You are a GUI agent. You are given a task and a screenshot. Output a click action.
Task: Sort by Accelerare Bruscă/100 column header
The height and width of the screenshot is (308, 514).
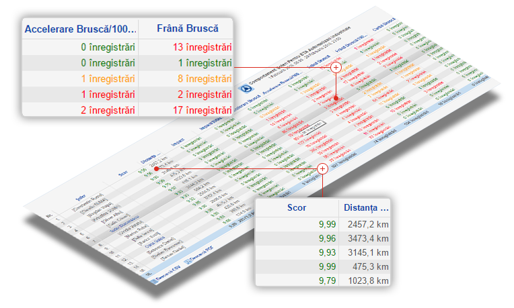point(80,29)
